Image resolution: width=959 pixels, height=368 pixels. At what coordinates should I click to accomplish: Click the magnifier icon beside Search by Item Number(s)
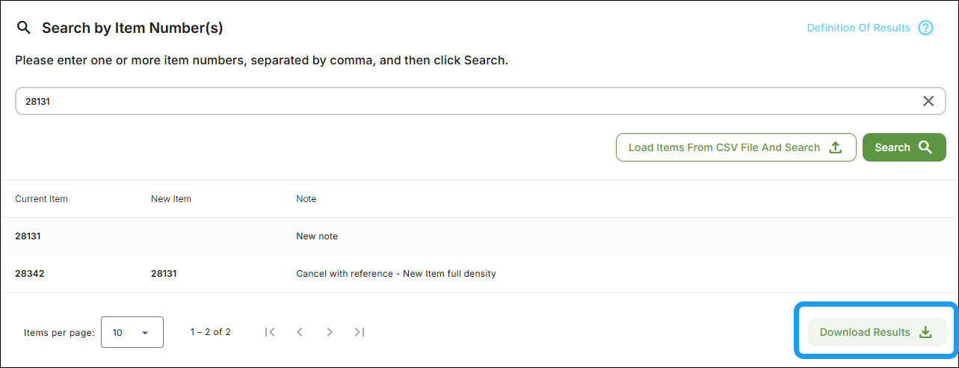click(x=24, y=28)
